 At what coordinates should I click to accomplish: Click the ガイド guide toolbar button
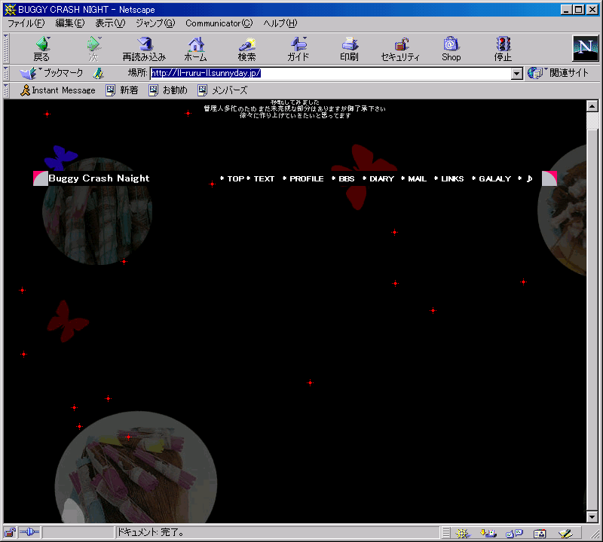(x=298, y=49)
